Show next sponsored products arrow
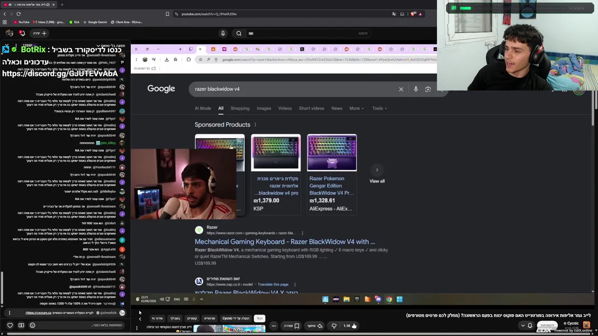This screenshot has width=598, height=336. 377,170
